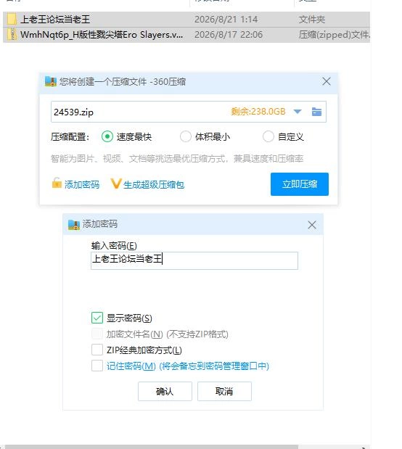Select the zipped file icon for WmhNqt6p archive
The width and height of the screenshot is (402, 449).
click(x=12, y=35)
